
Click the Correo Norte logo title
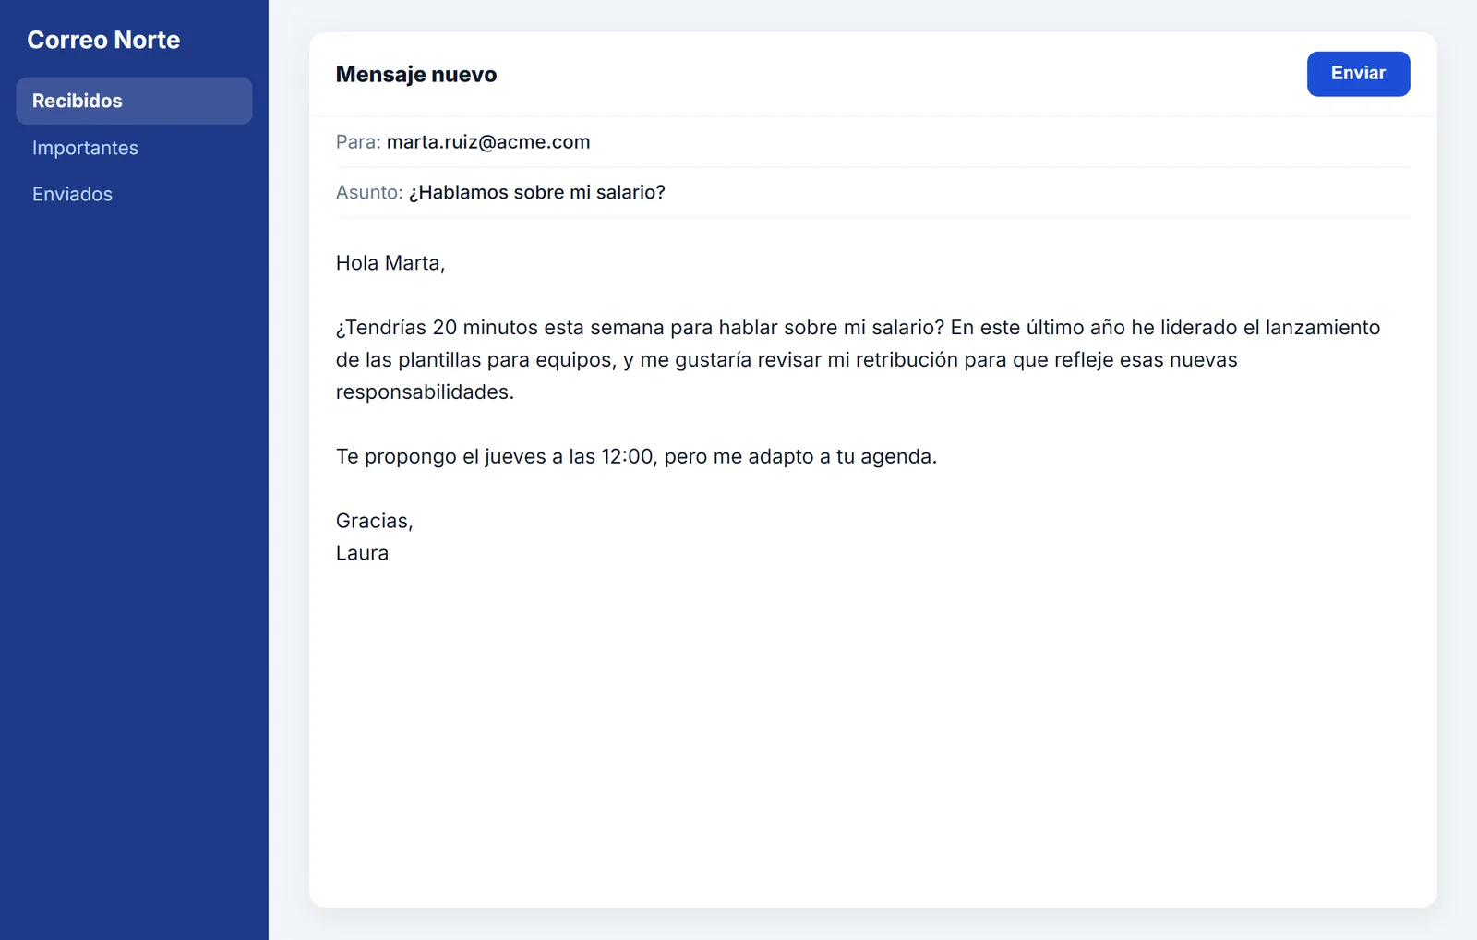tap(103, 40)
